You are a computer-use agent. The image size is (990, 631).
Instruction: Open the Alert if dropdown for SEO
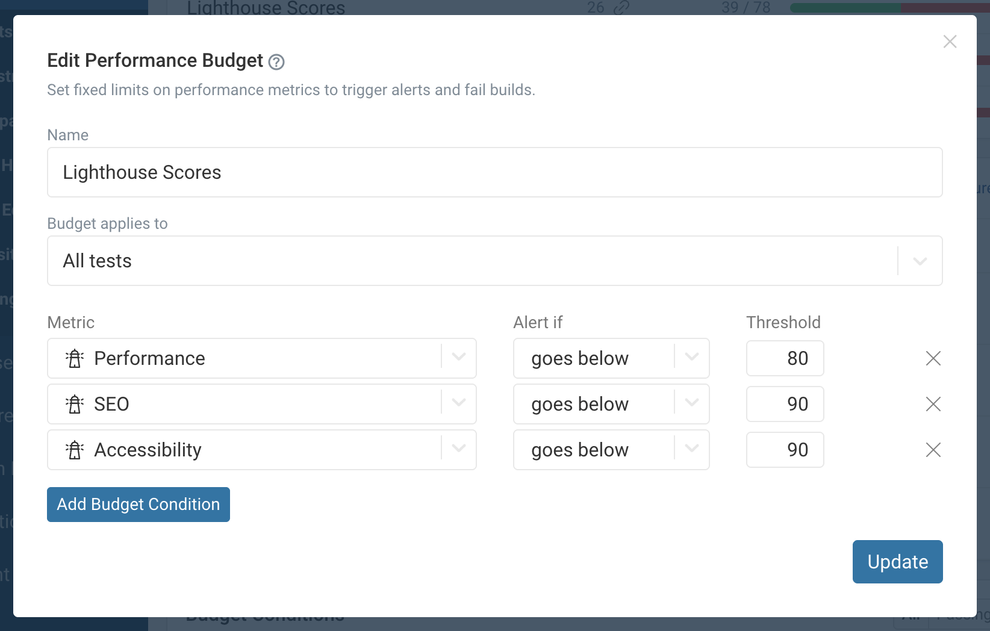691,404
